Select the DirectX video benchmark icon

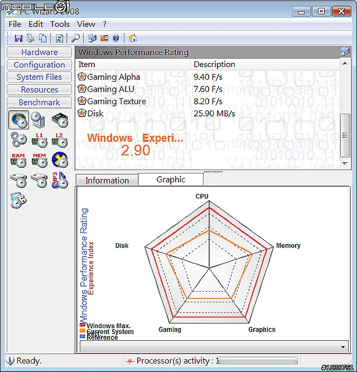pos(60,160)
